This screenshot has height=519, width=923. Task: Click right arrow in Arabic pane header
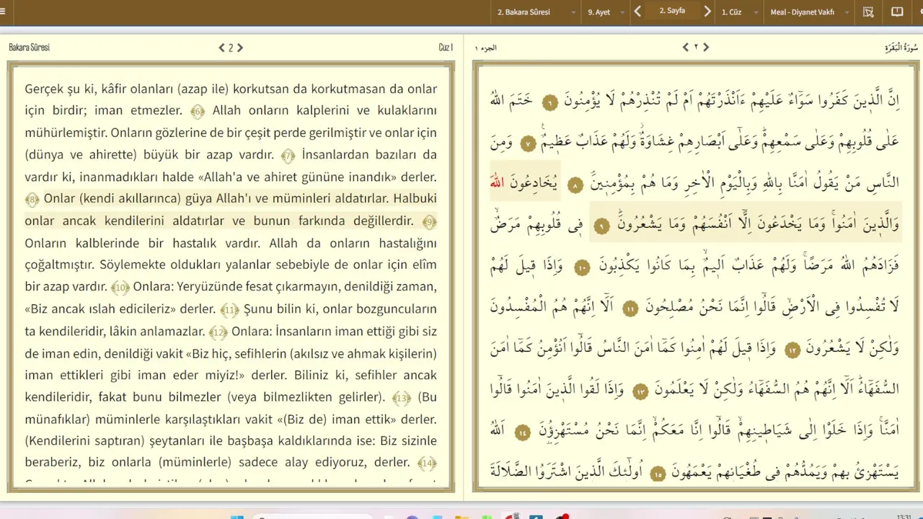tap(706, 48)
